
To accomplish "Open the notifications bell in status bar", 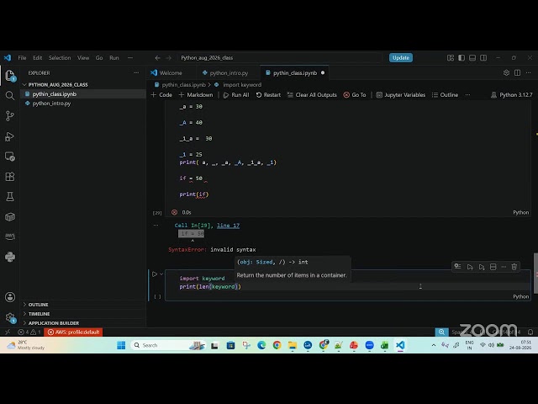I will pyautogui.click(x=530, y=332).
